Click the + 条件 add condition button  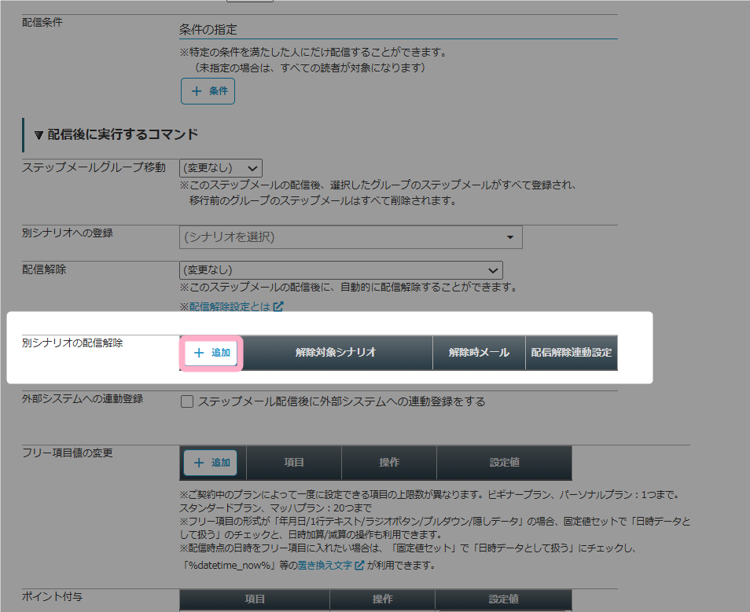coord(208,91)
